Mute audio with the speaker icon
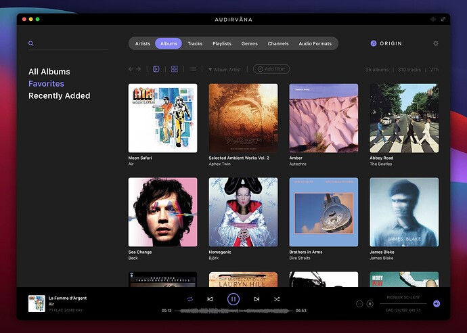The width and height of the screenshot is (467, 333). [437, 303]
